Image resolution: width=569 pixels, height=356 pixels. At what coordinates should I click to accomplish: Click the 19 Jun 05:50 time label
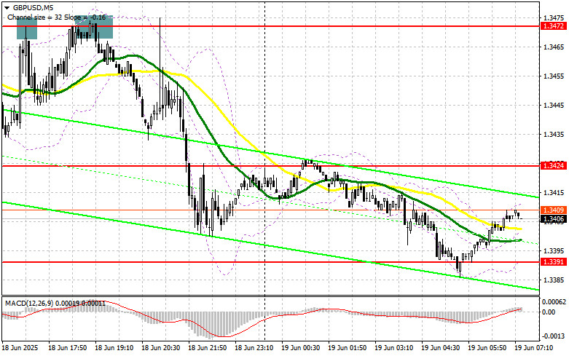pos(487,348)
